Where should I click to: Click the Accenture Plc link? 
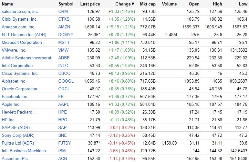click(x=15, y=159)
